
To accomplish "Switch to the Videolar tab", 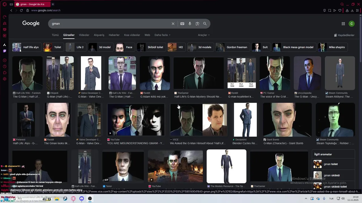I will (x=84, y=35).
